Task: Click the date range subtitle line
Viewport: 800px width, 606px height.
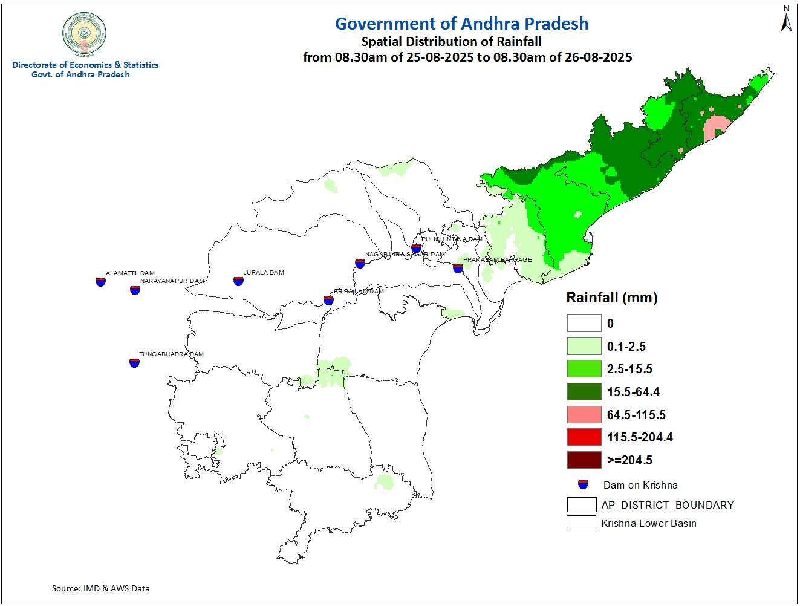Action: pyautogui.click(x=467, y=57)
